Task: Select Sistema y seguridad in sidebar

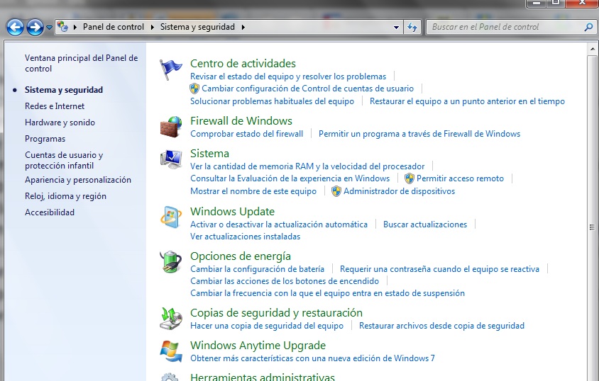Action: 64,90
